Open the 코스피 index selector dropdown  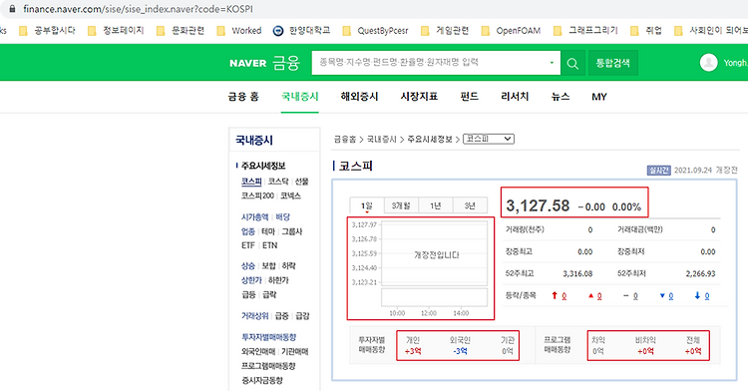tap(489, 139)
